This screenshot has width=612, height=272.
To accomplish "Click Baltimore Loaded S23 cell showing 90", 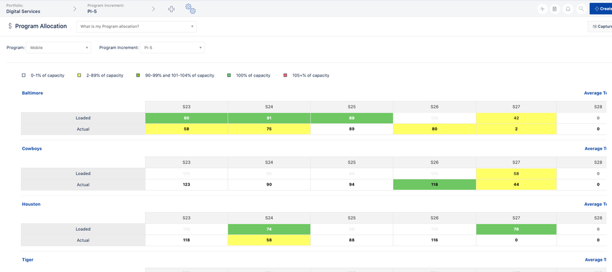I will 187,118.
